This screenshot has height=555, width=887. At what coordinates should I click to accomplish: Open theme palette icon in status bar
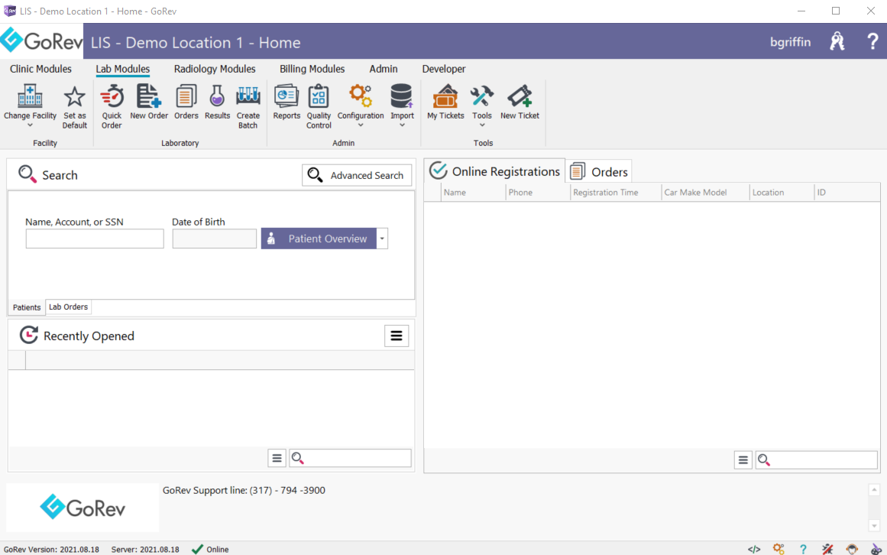click(x=876, y=549)
